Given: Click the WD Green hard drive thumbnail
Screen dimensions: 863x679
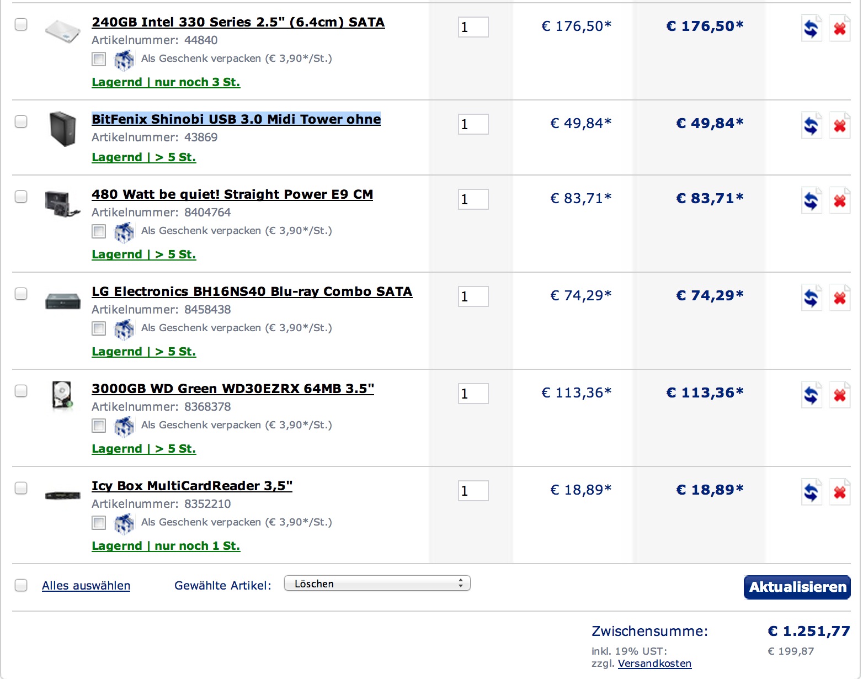Looking at the screenshot, I should tap(62, 396).
